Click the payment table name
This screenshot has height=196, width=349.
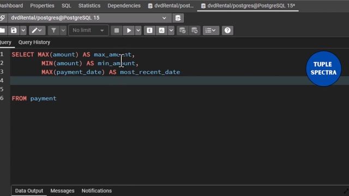(x=44, y=99)
